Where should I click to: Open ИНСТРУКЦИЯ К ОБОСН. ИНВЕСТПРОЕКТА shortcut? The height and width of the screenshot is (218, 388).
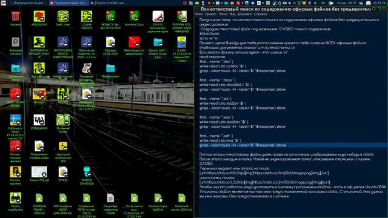[x=63, y=42]
